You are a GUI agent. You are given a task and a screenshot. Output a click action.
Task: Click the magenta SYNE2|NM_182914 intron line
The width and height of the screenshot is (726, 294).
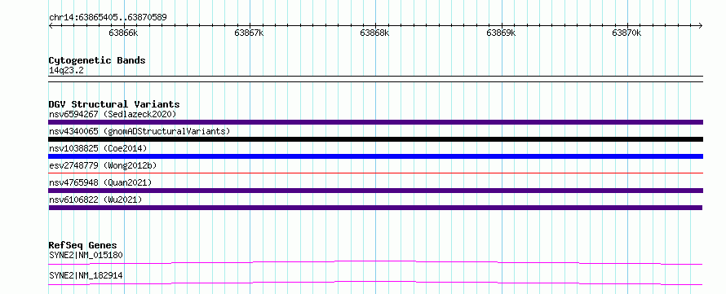tap(375, 282)
